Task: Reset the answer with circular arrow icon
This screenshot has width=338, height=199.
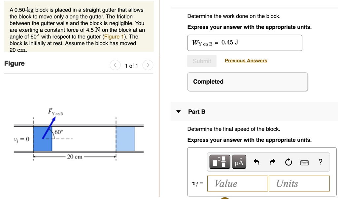Action: [x=288, y=162]
